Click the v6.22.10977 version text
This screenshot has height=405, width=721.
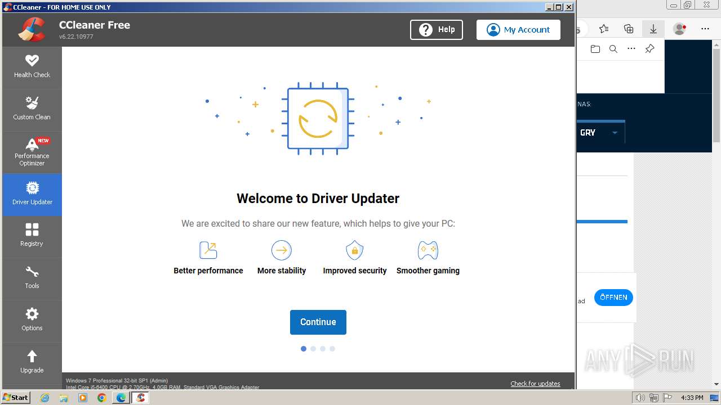(x=76, y=37)
